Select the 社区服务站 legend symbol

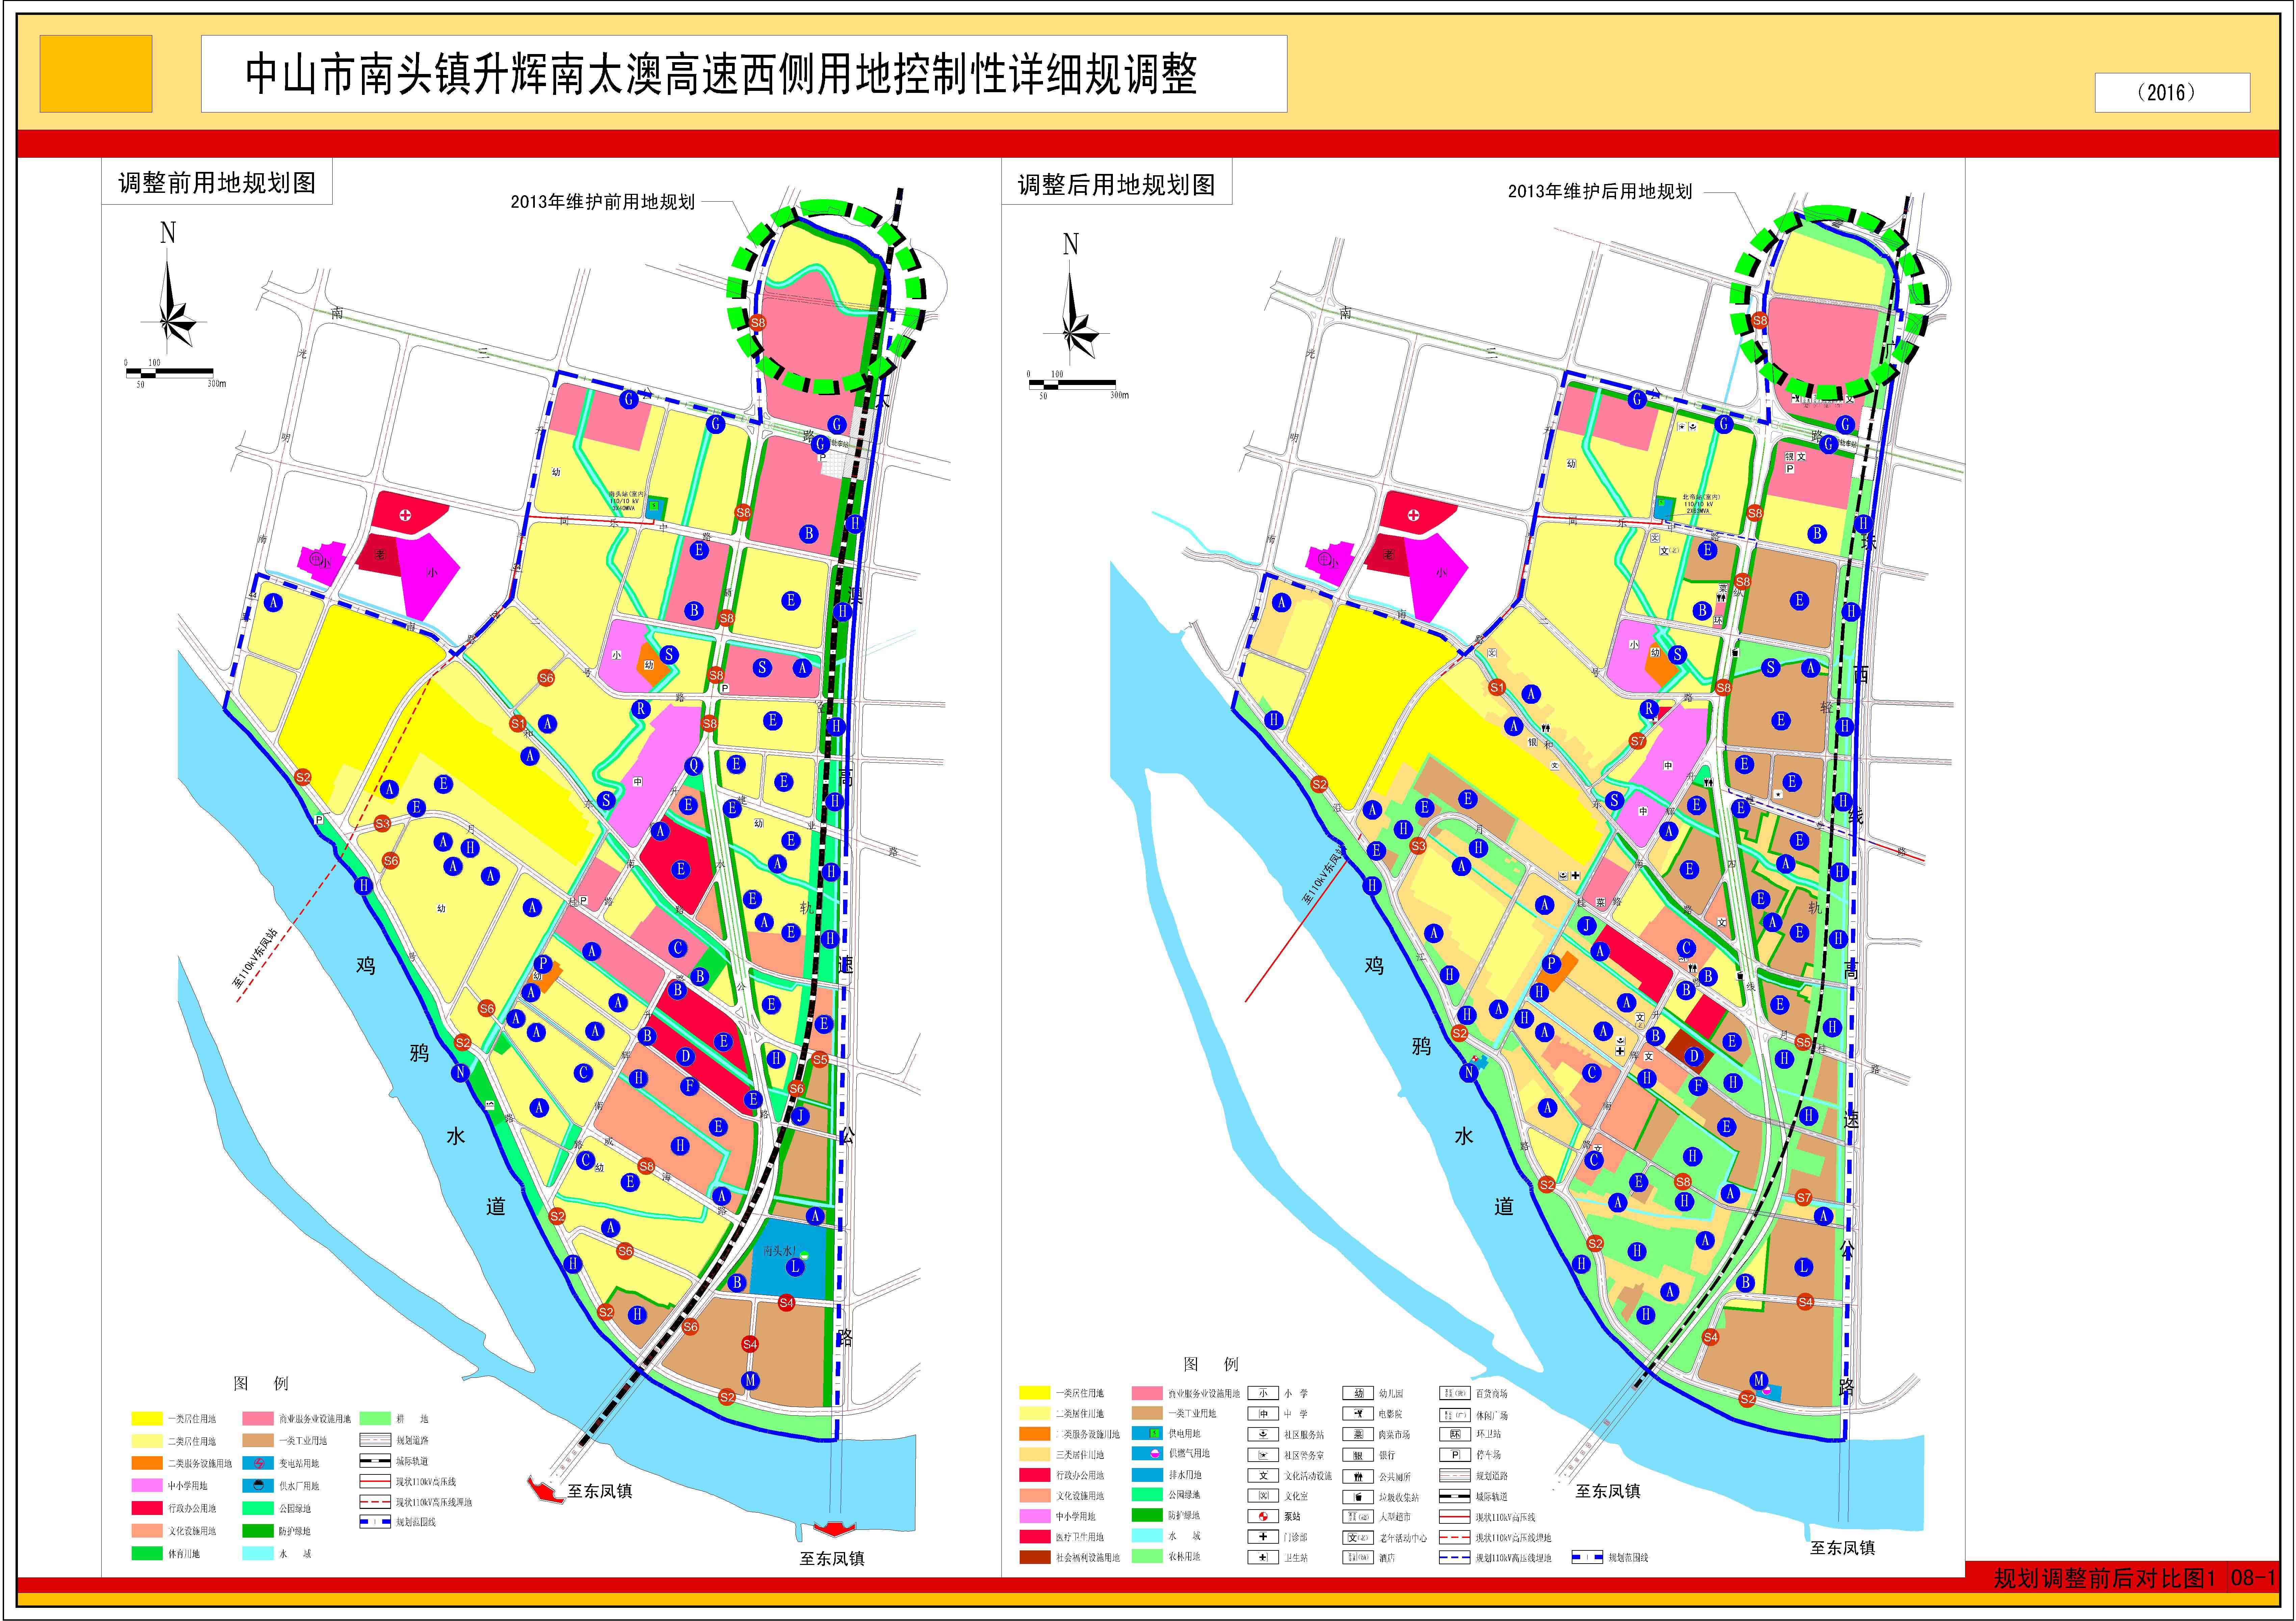click(x=1263, y=1434)
